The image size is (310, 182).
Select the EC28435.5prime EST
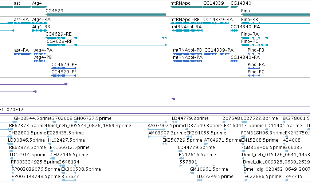66,133
